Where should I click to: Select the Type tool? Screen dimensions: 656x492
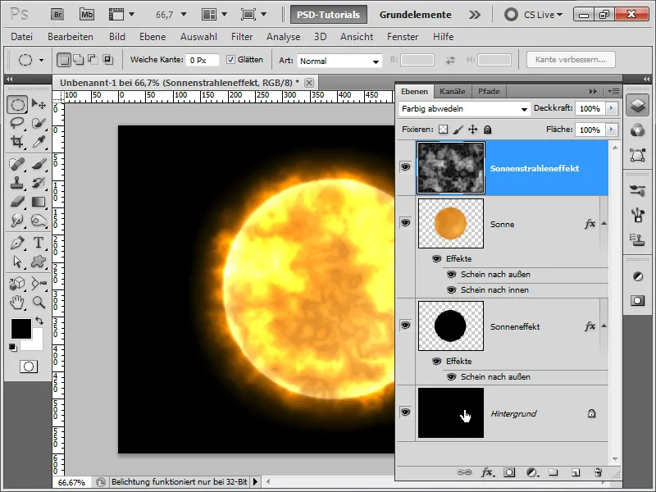[39, 243]
